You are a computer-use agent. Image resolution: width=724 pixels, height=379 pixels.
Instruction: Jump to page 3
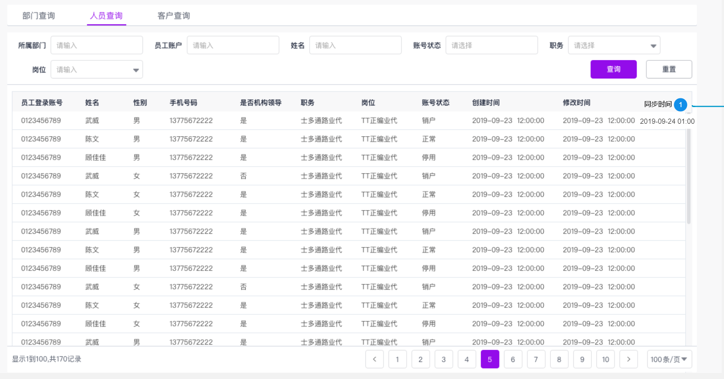(x=444, y=359)
